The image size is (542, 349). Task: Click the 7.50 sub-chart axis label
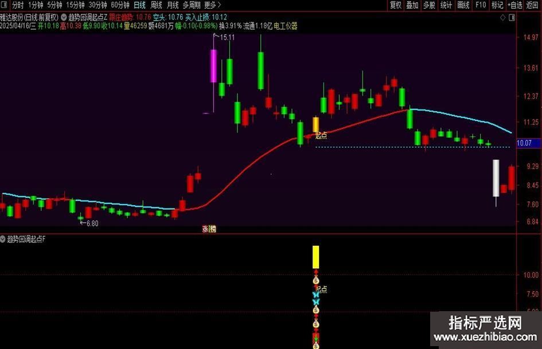point(532,294)
